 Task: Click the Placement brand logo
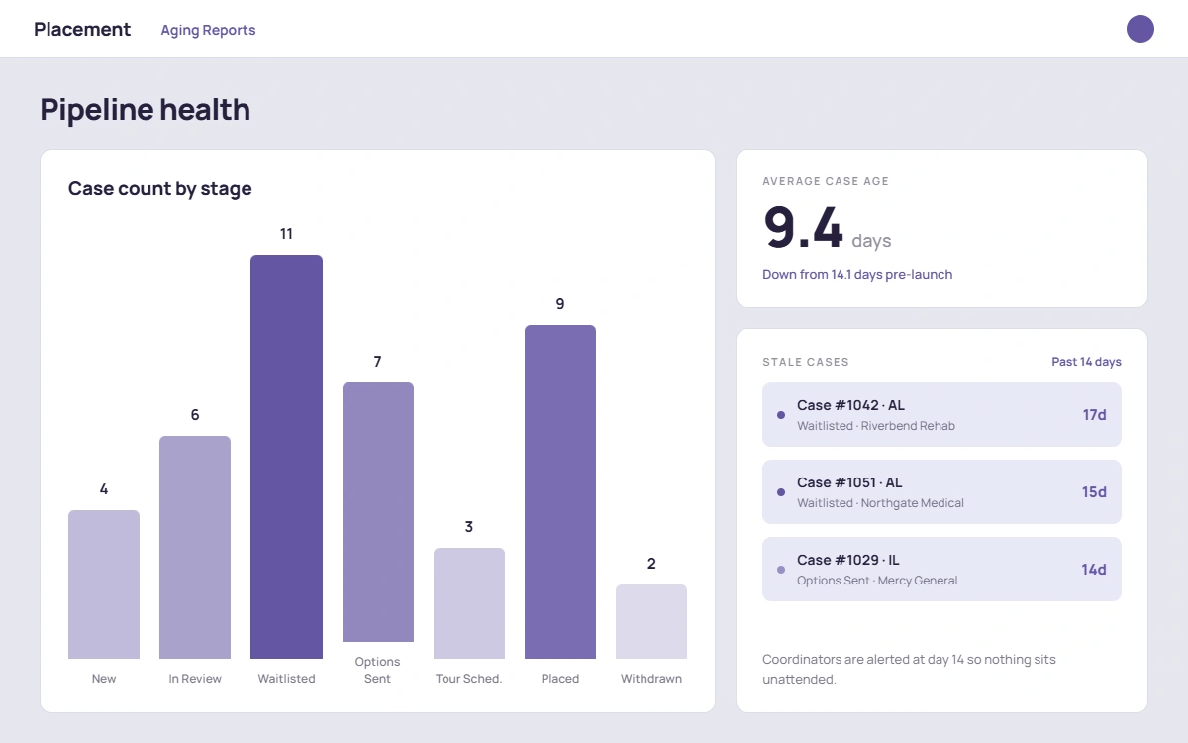[82, 29]
